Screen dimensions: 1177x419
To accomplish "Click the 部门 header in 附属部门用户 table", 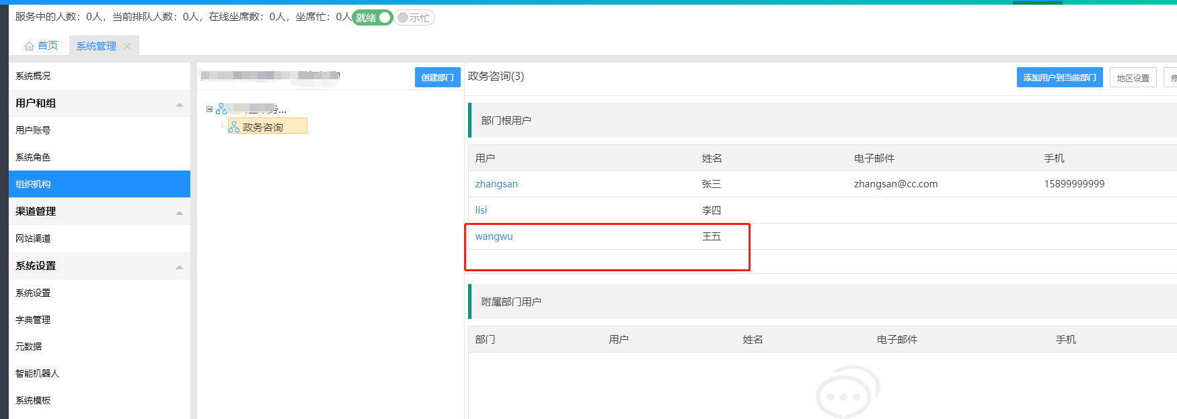I will coord(485,339).
